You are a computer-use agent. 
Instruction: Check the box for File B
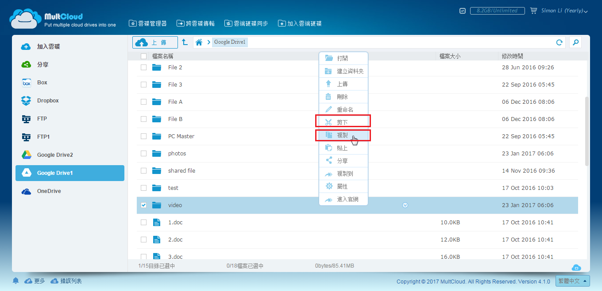click(x=143, y=119)
